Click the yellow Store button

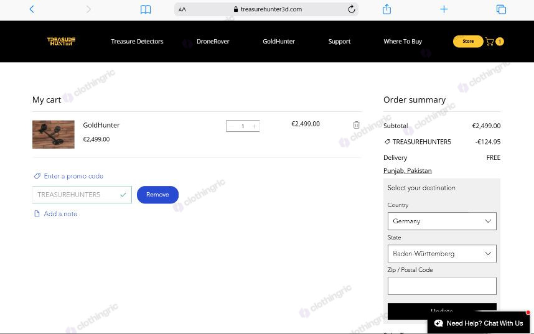(x=468, y=41)
